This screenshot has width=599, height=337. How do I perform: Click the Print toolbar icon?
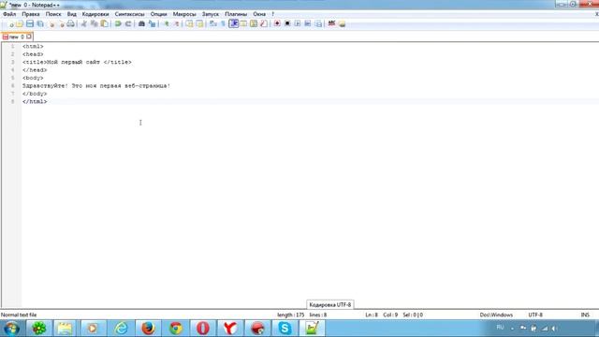click(71, 23)
